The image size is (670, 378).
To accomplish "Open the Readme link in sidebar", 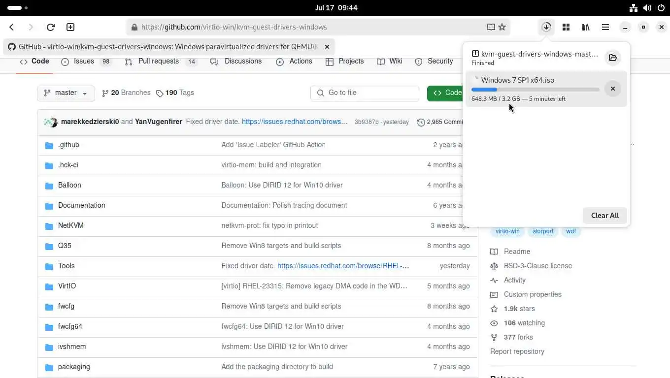I will (510, 252).
